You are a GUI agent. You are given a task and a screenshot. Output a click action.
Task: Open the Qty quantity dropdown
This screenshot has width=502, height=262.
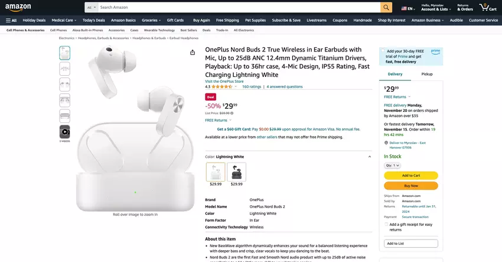pos(392,166)
